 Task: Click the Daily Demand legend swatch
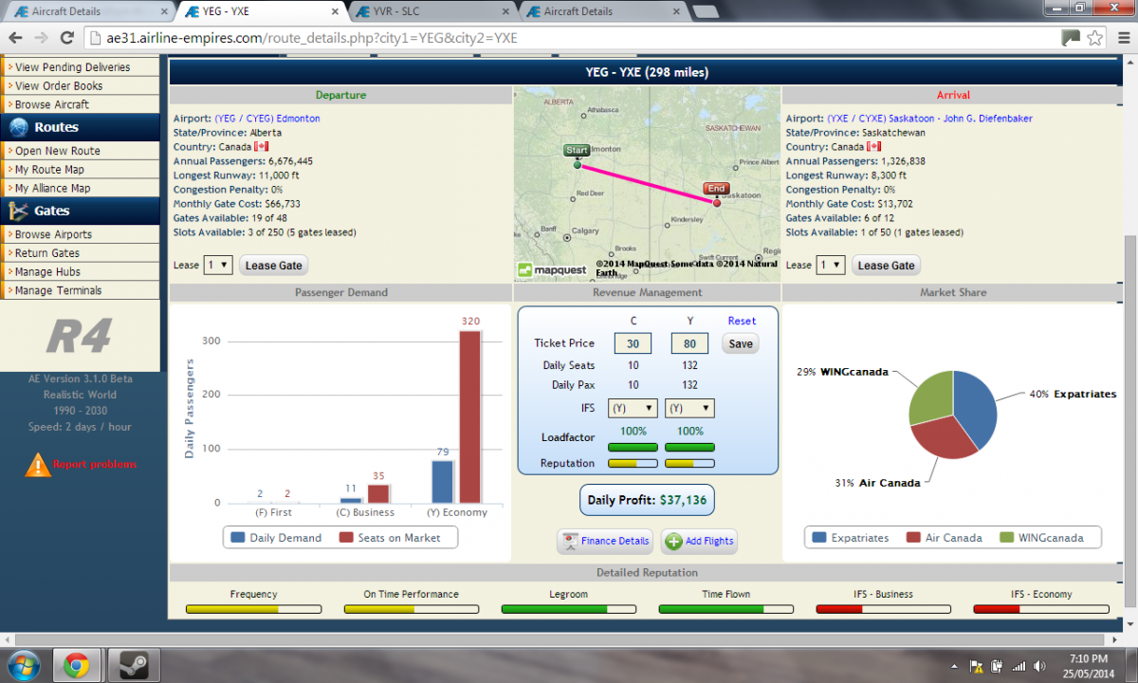pos(237,538)
